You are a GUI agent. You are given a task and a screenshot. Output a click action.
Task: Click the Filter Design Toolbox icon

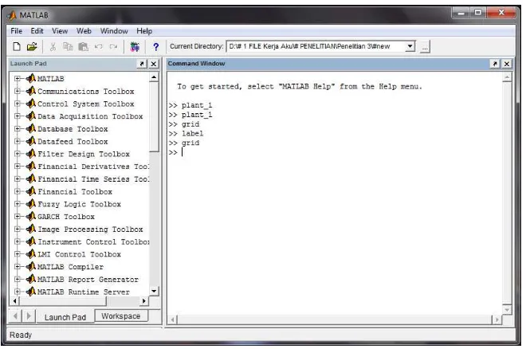pyautogui.click(x=31, y=154)
